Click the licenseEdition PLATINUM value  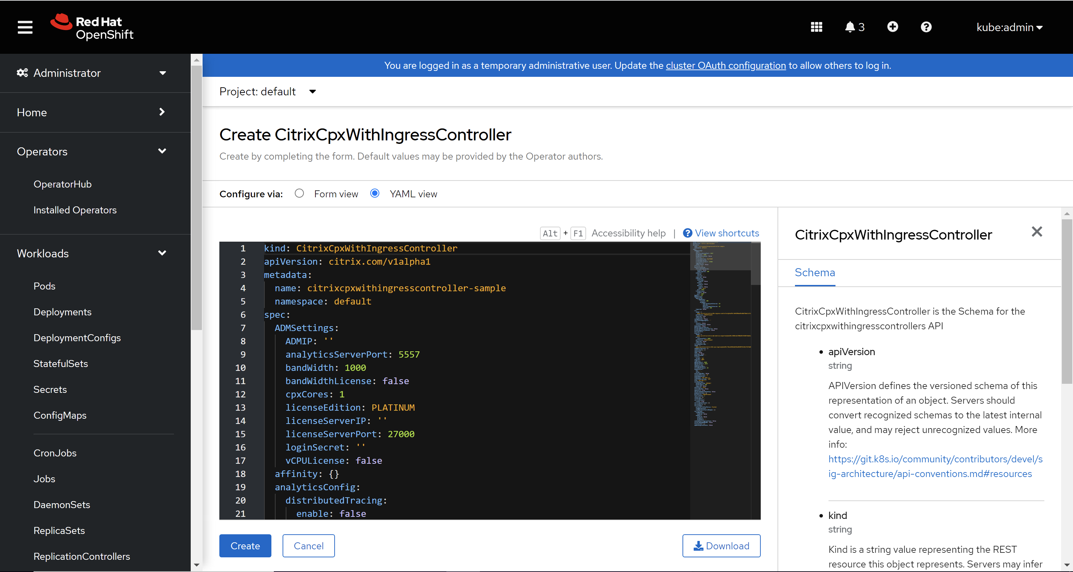coord(393,408)
